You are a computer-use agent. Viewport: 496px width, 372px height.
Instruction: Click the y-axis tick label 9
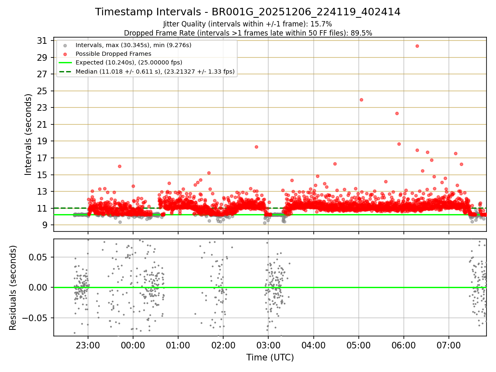pyautogui.click(x=44, y=225)
